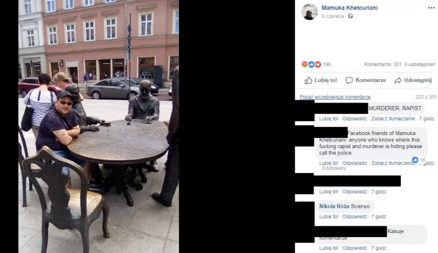Screen dimensions: 438x253
Task: Open the reaction emoji summary icons
Action: tap(311, 64)
